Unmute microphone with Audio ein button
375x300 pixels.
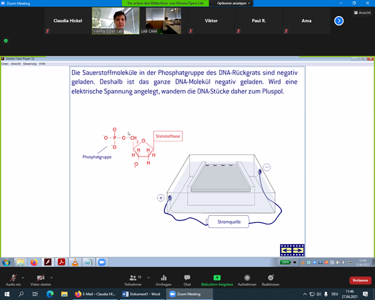tap(12, 279)
